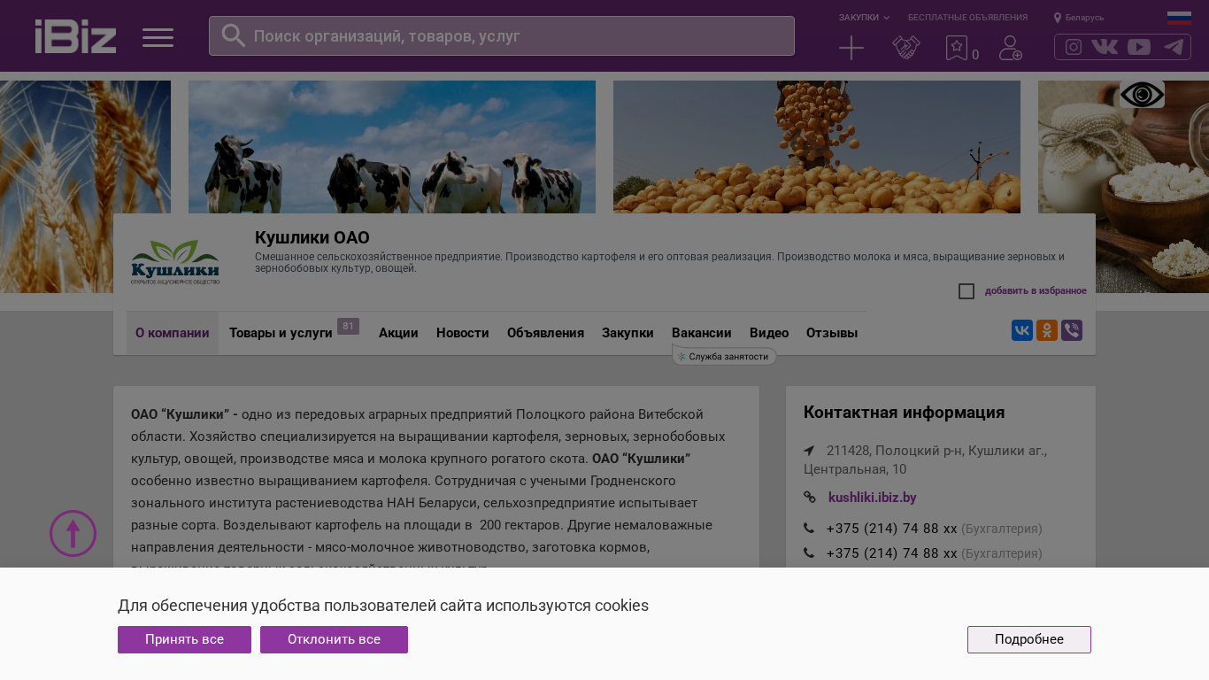Click the добавить в избранное link
The height and width of the screenshot is (680, 1209).
point(1036,291)
